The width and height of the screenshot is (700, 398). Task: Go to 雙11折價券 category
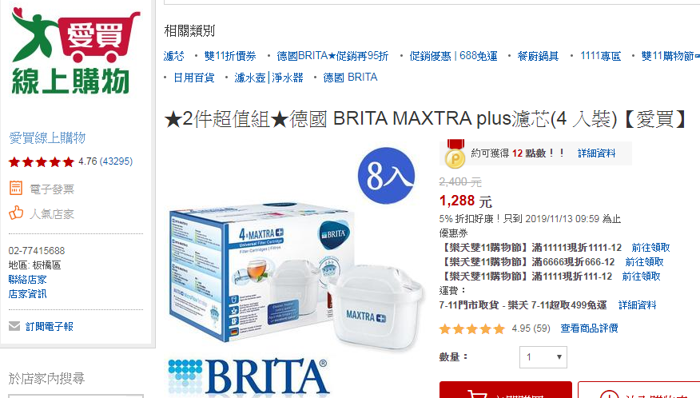pos(230,56)
